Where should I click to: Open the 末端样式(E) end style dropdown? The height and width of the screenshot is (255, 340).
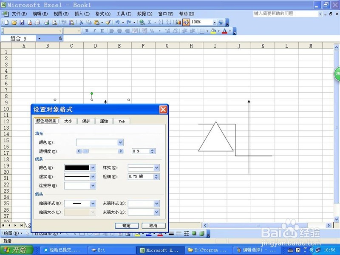(x=156, y=204)
